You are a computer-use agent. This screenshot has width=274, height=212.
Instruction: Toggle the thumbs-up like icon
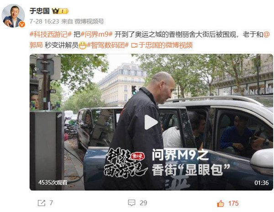[x=221, y=203]
